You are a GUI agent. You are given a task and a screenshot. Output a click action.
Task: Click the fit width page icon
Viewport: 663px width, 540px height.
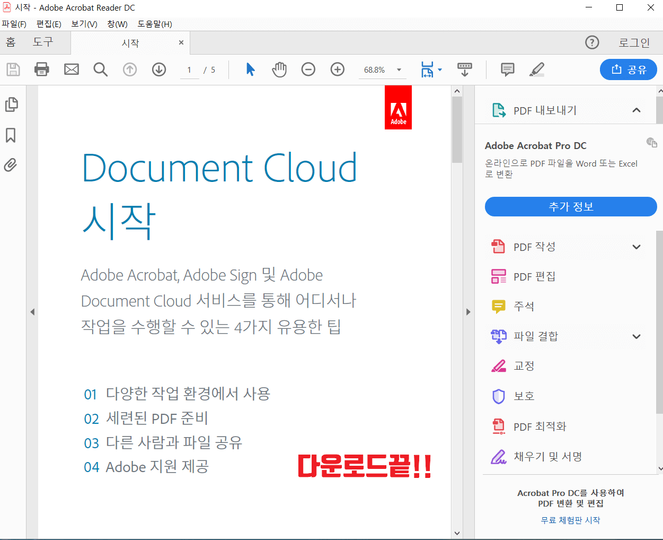point(427,69)
